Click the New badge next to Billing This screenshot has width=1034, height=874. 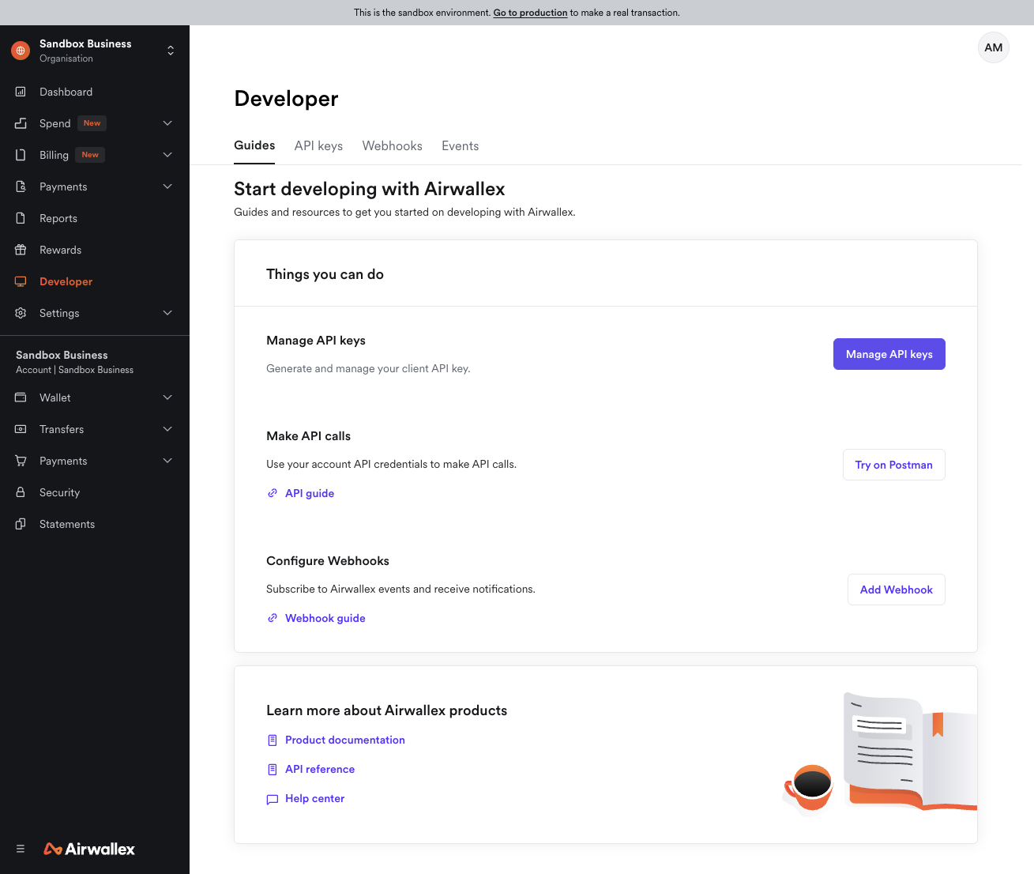[90, 155]
